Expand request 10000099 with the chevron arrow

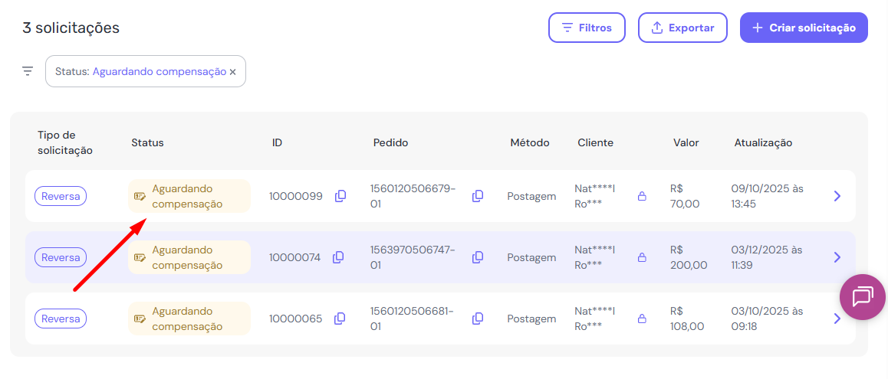point(837,196)
